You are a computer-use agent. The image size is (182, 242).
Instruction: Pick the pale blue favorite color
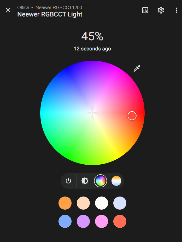click(x=120, y=203)
